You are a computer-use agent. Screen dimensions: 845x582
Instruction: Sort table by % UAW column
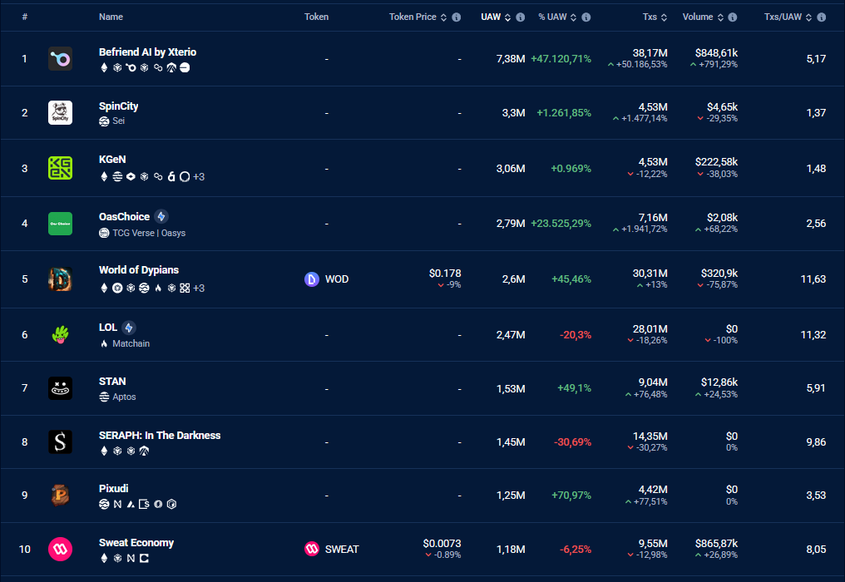[x=573, y=17]
